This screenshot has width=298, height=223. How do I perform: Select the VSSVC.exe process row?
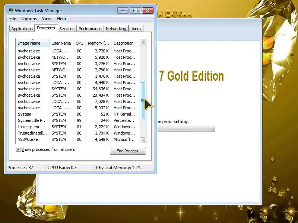78,139
